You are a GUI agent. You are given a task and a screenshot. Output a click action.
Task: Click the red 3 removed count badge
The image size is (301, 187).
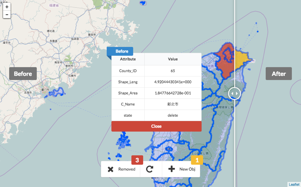137,160
